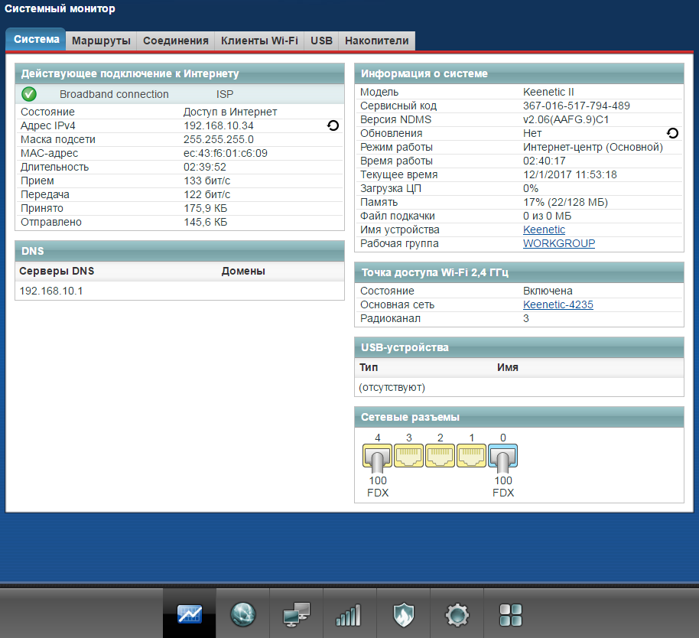Image resolution: width=699 pixels, height=638 pixels.
Task: Open the home network computers icon
Action: pos(296,614)
